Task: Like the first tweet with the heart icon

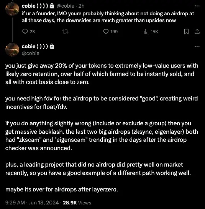Action: 106,32
